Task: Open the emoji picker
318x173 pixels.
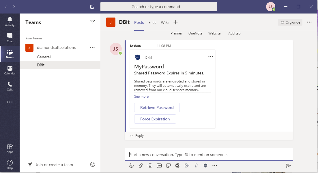Action: [150, 166]
